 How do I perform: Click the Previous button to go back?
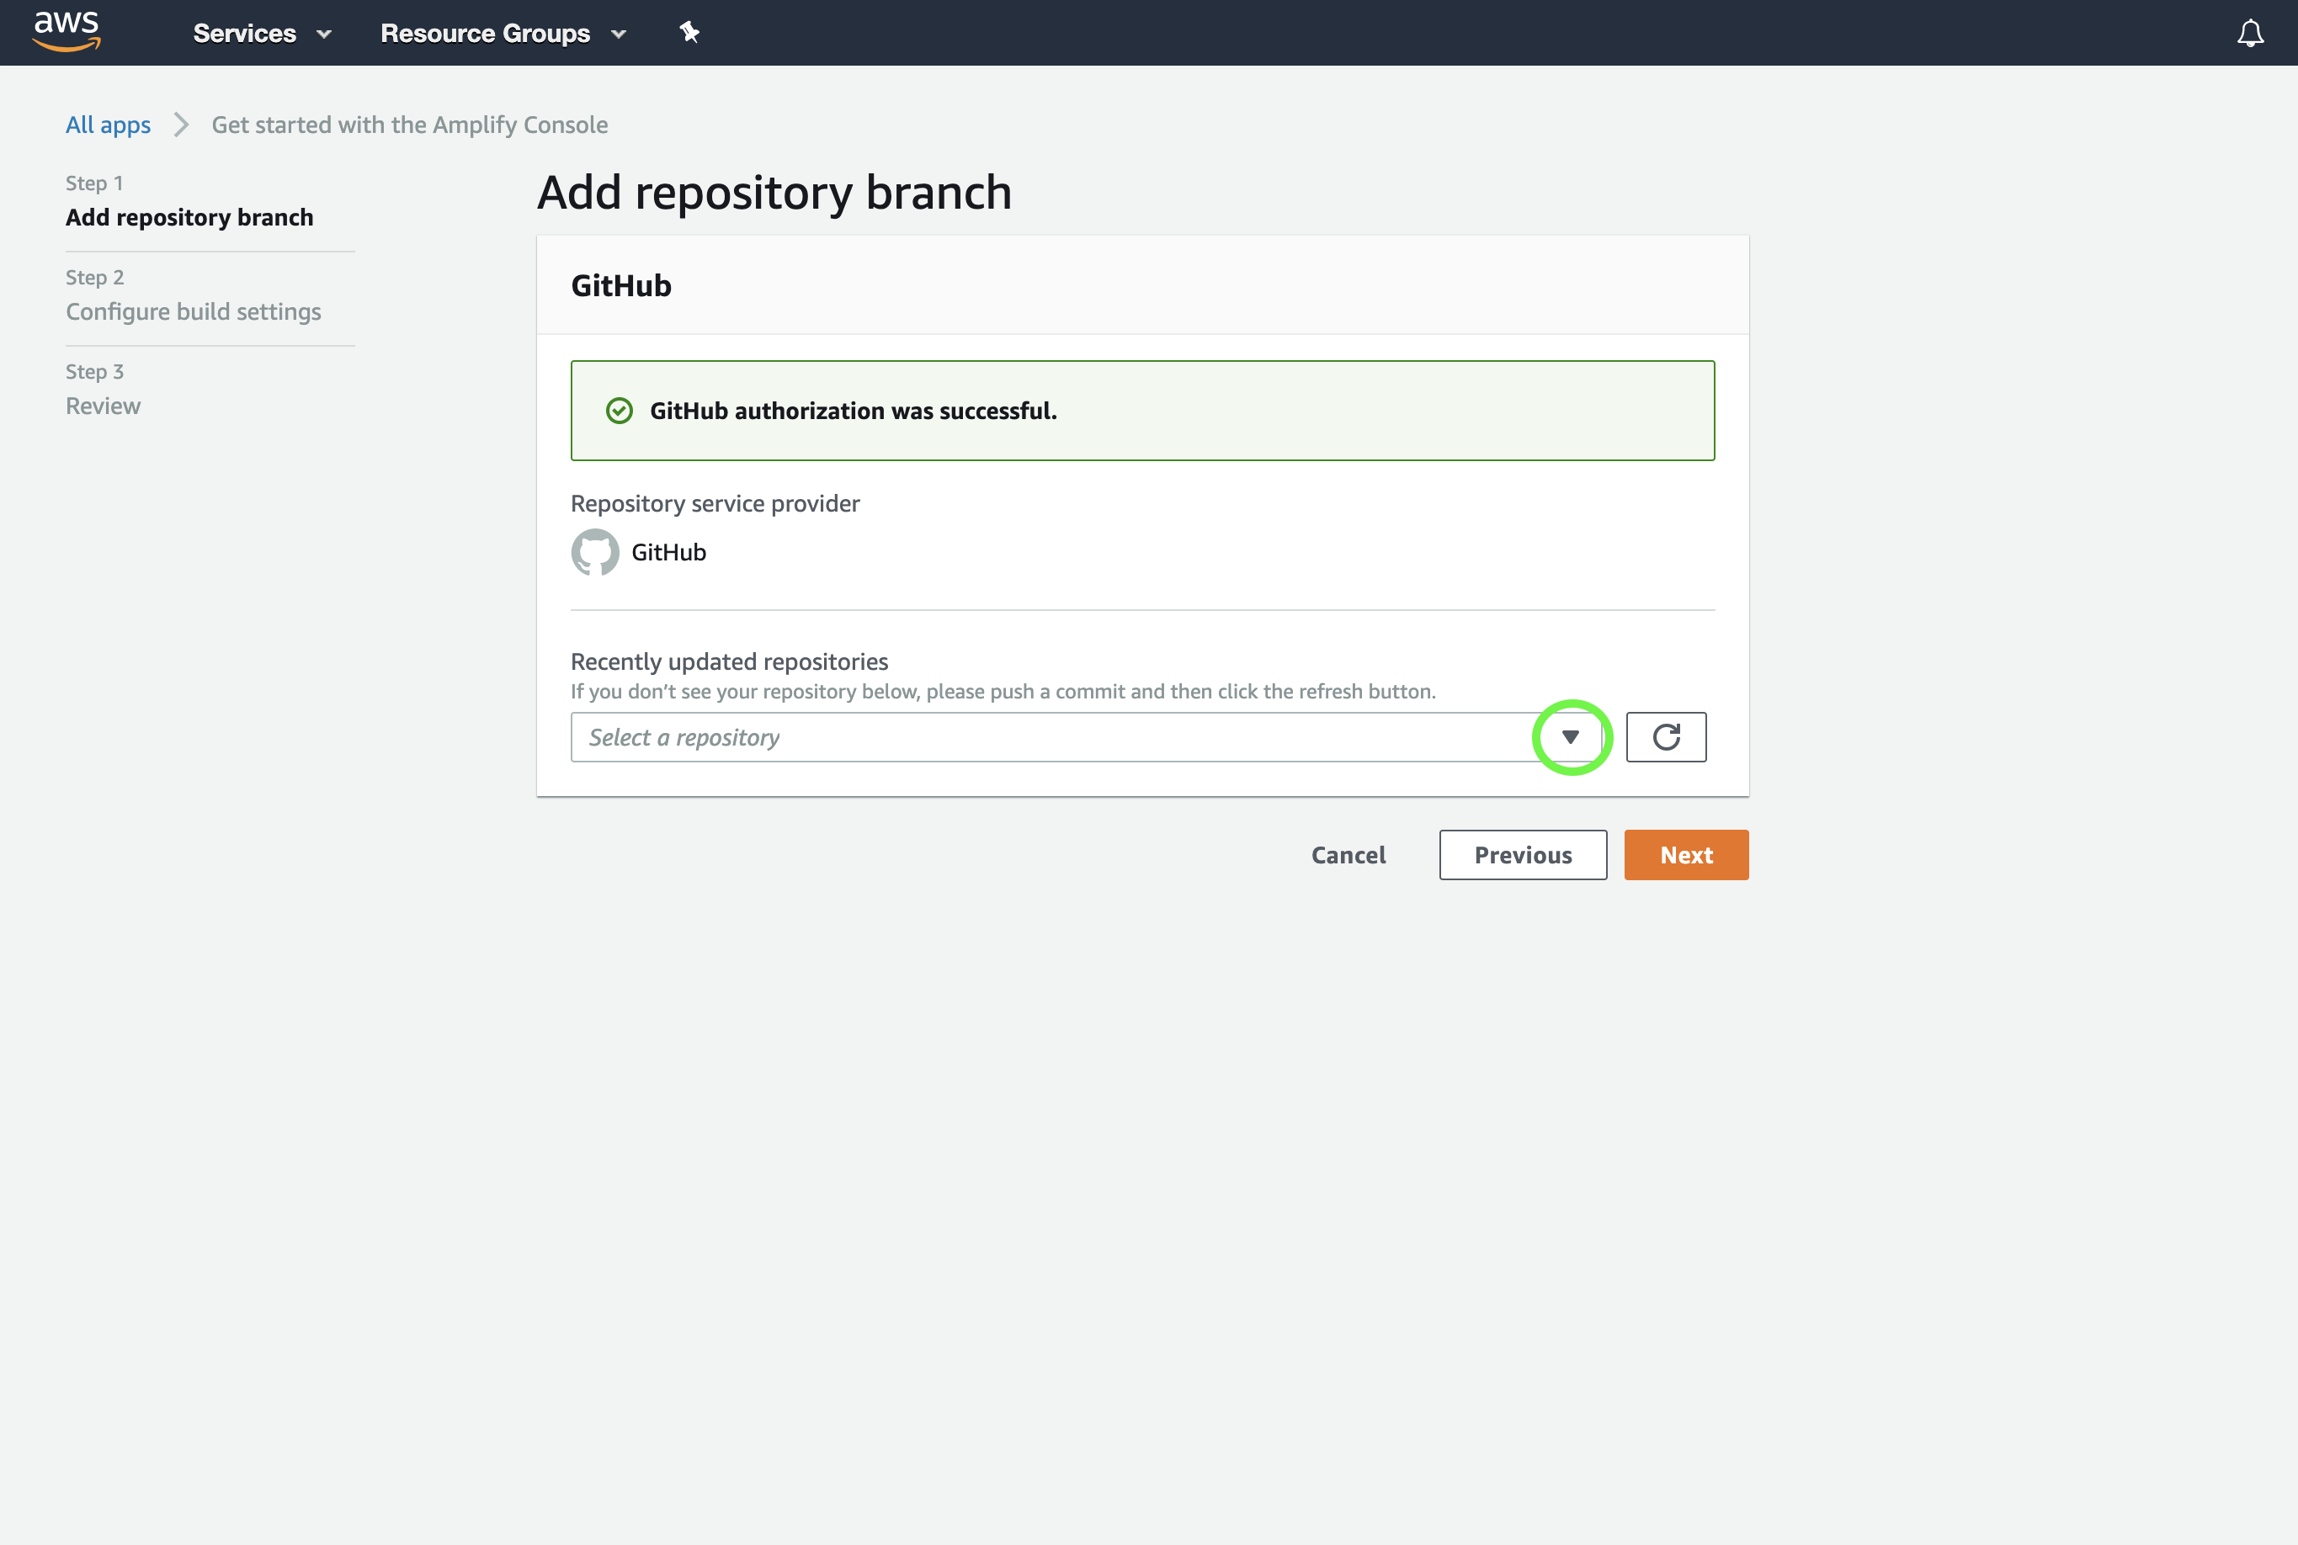coord(1524,853)
